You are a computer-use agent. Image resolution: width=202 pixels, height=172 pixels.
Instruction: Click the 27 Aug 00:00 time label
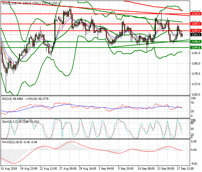coord(68,169)
